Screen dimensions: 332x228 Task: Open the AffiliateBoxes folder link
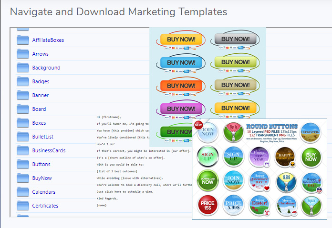coord(48,40)
